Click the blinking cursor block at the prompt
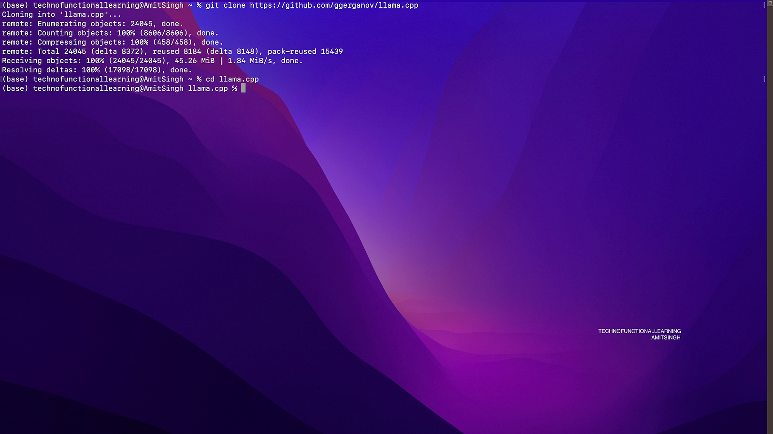This screenshot has width=773, height=434. coord(243,88)
